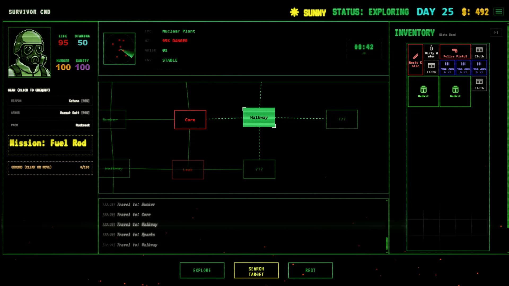Image resolution: width=509 pixels, height=286 pixels.
Task: Click the HUNGER 100 stat
Action: point(63,65)
